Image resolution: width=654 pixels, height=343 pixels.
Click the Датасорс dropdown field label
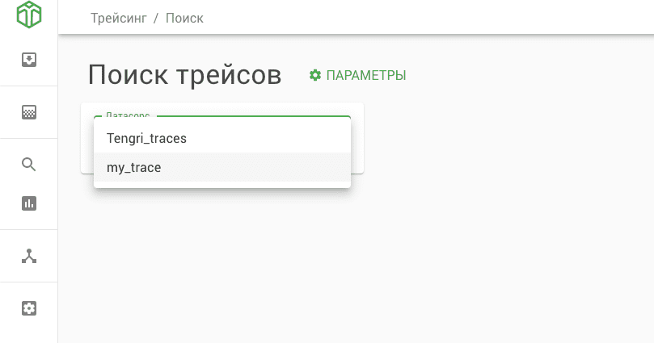(129, 115)
